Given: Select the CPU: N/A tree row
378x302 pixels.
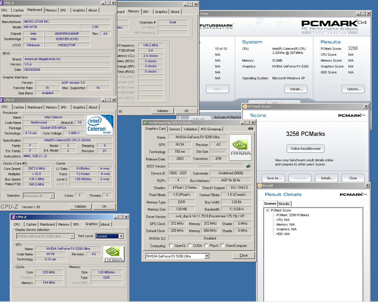Looking at the screenshot, I should point(283,220).
